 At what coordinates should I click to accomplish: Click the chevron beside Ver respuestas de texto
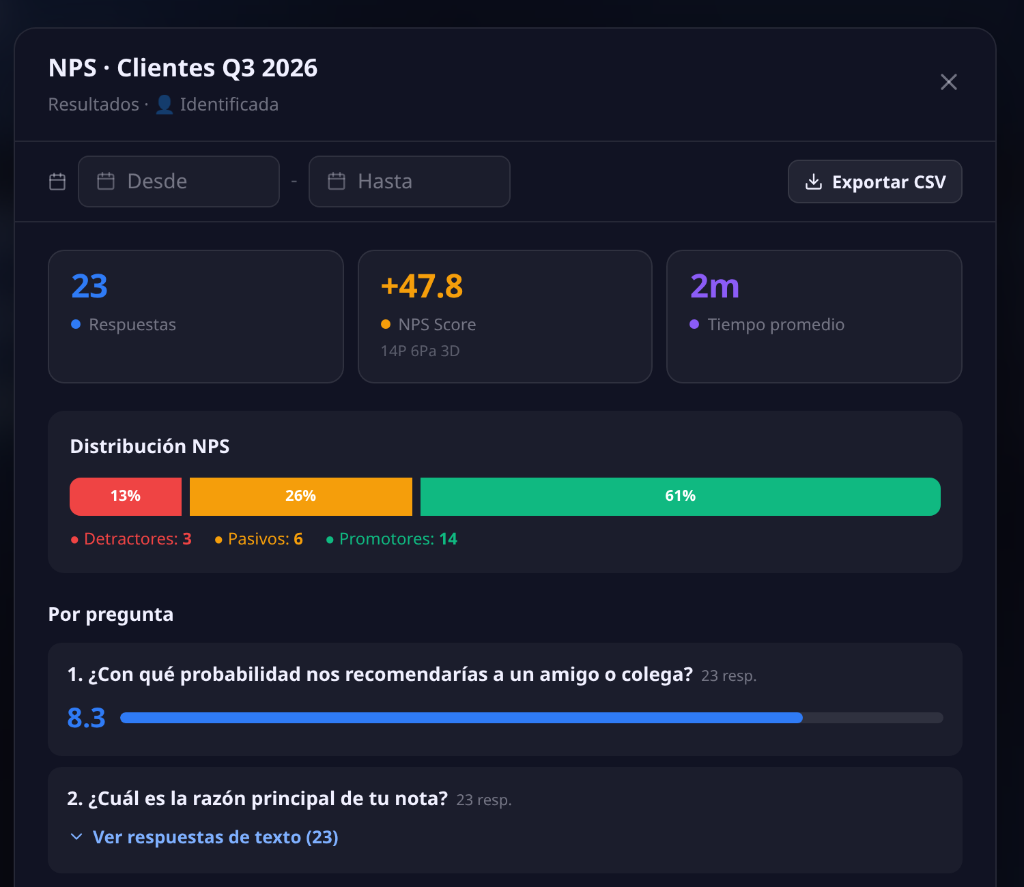click(76, 837)
